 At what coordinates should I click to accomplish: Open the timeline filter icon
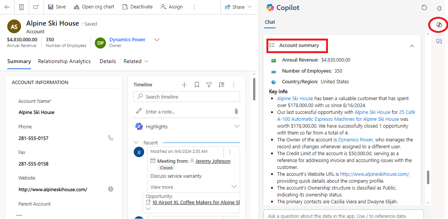click(209, 85)
